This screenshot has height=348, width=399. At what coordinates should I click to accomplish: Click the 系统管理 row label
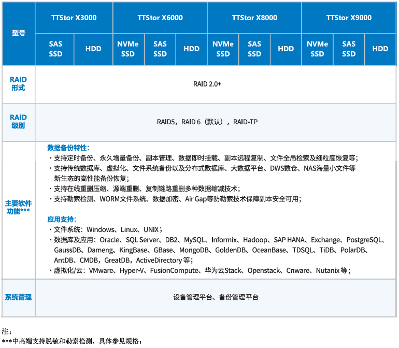click(x=18, y=297)
